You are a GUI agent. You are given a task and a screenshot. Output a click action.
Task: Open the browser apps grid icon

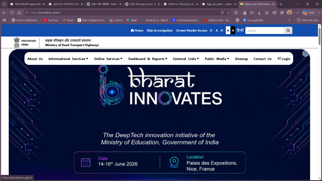pos(282,13)
